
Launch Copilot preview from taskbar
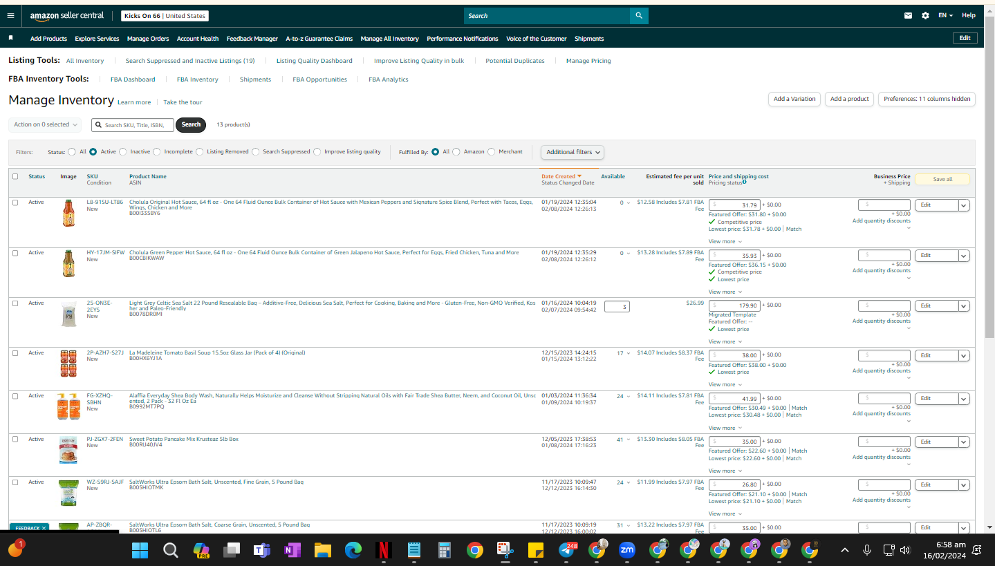pyautogui.click(x=201, y=550)
